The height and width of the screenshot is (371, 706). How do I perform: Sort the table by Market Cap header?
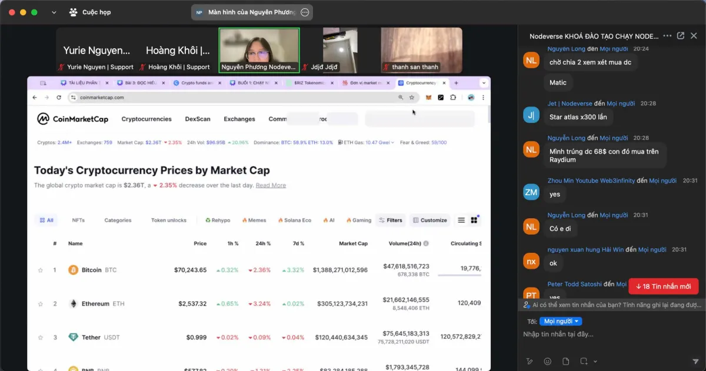click(353, 243)
